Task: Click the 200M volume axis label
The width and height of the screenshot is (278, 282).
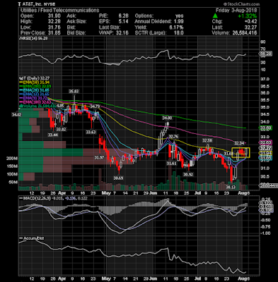Action: click(x=12, y=159)
